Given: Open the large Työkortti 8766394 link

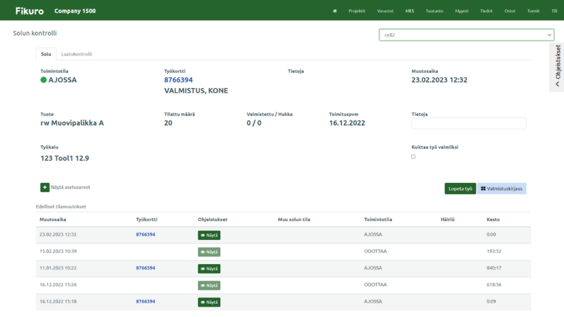Looking at the screenshot, I should 178,80.
